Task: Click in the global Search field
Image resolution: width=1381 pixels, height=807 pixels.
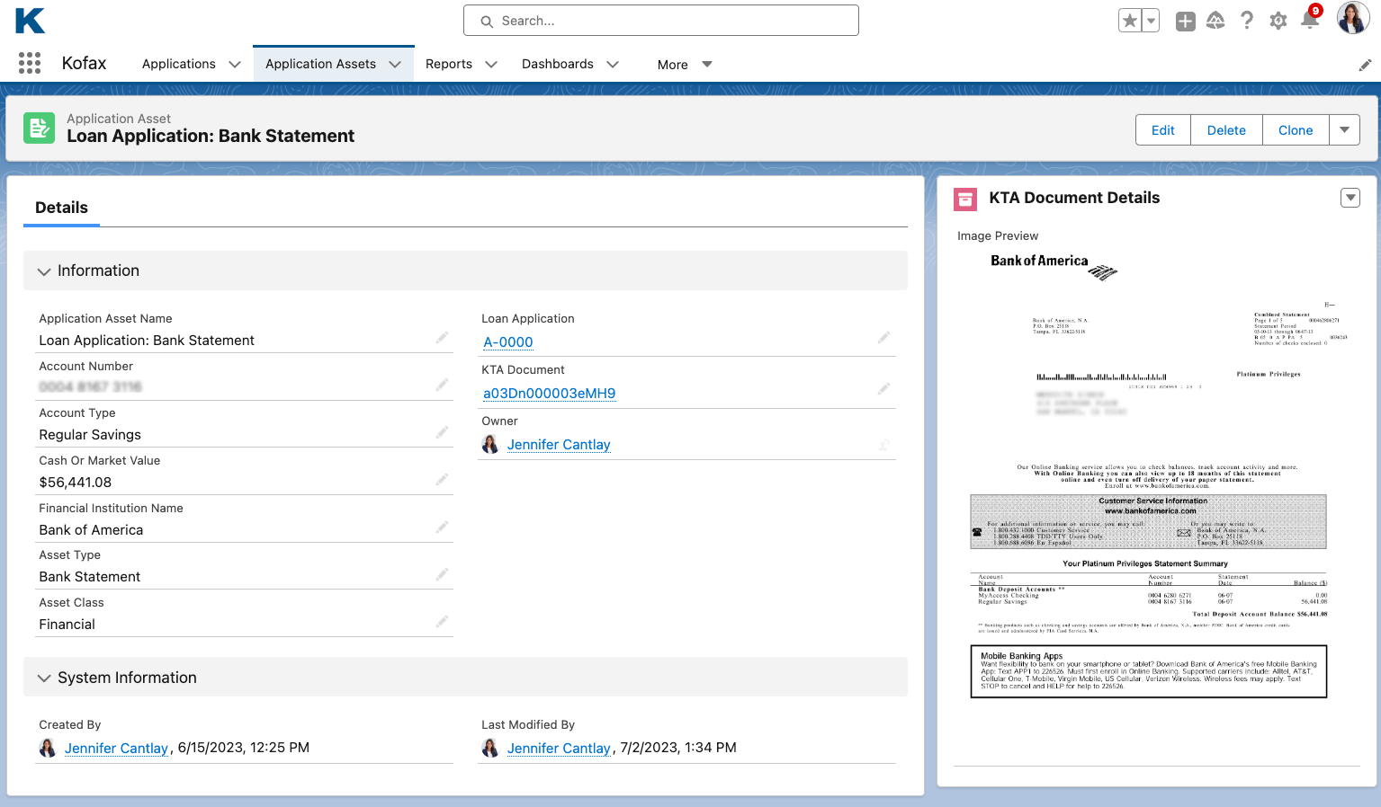Action: 661,21
